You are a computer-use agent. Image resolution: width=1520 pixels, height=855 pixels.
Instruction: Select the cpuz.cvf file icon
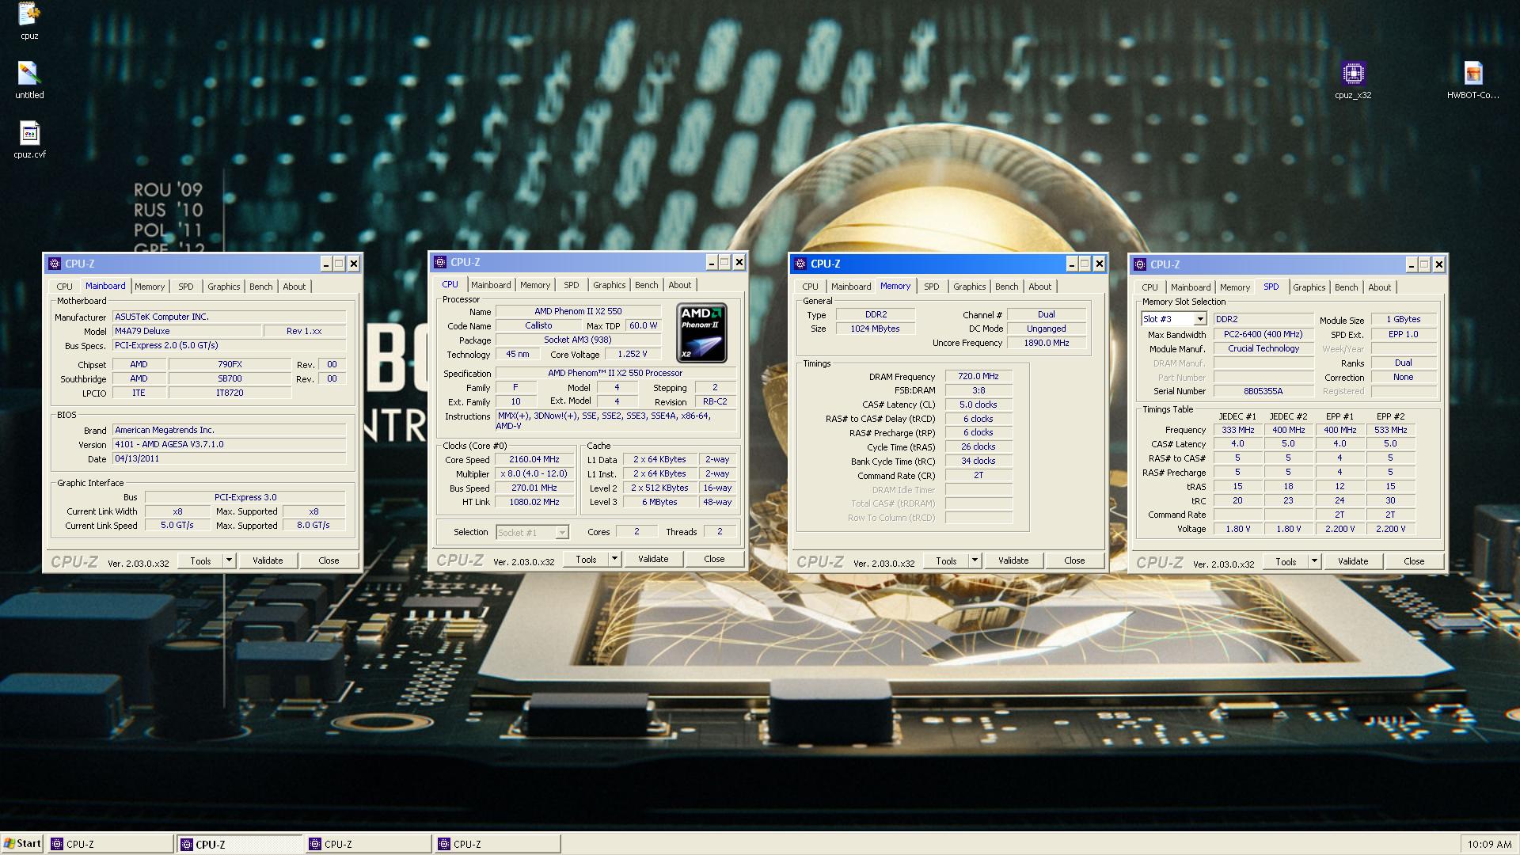(29, 140)
